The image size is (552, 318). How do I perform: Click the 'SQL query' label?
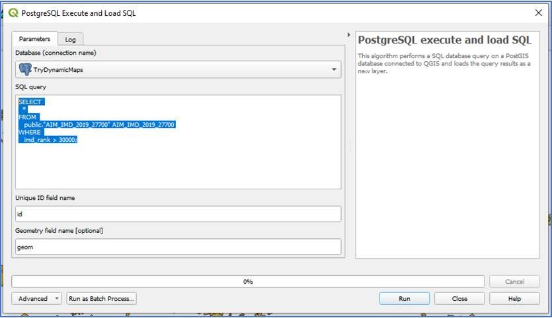click(30, 87)
